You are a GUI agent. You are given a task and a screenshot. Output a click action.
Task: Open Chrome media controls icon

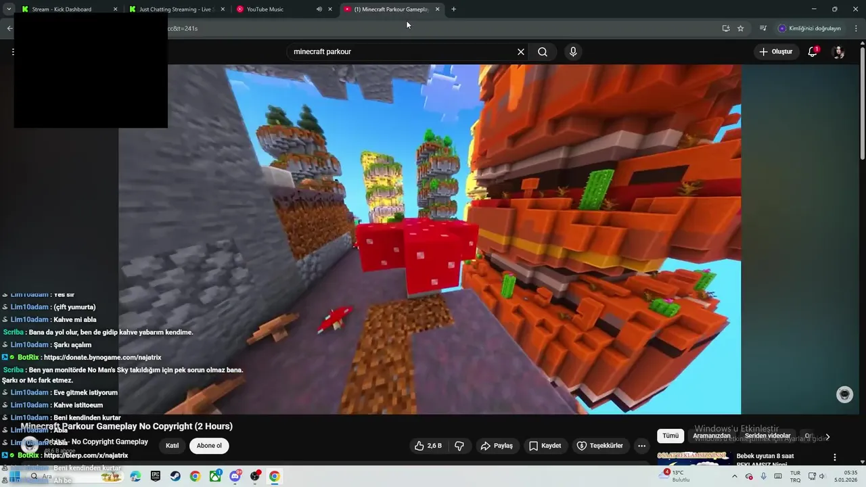pyautogui.click(x=763, y=28)
